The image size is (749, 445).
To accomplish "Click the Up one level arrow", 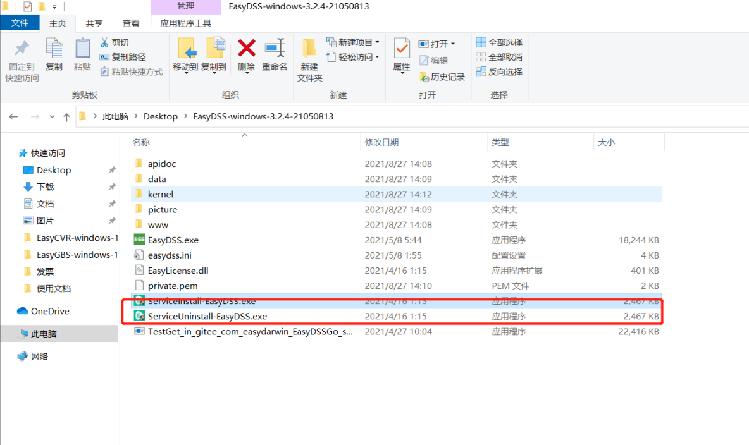I will [x=66, y=116].
